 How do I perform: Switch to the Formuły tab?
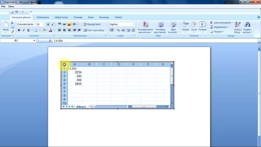tap(78, 17)
